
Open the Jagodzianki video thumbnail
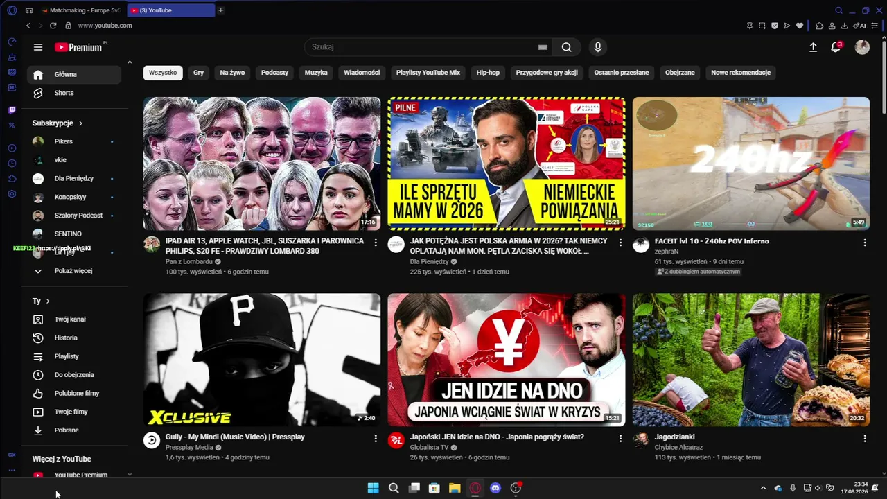pos(751,360)
